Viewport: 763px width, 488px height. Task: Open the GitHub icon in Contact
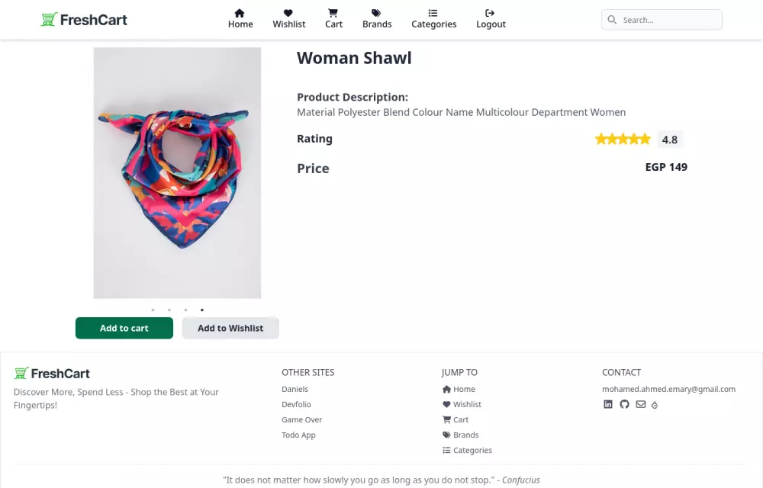tap(624, 404)
